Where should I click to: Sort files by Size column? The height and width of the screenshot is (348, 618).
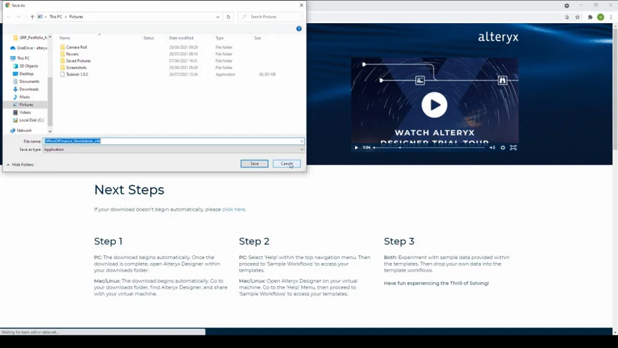click(257, 38)
